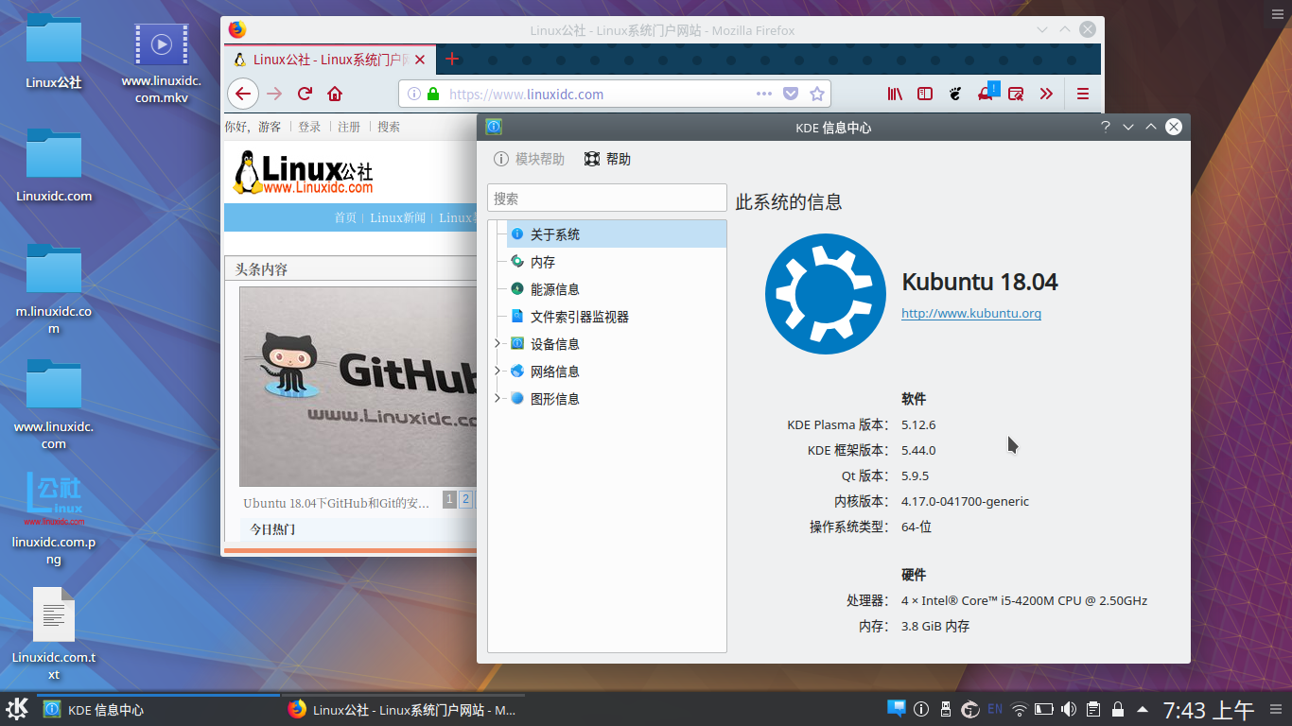Click 注册 link on Linux公社 page

pos(349,127)
